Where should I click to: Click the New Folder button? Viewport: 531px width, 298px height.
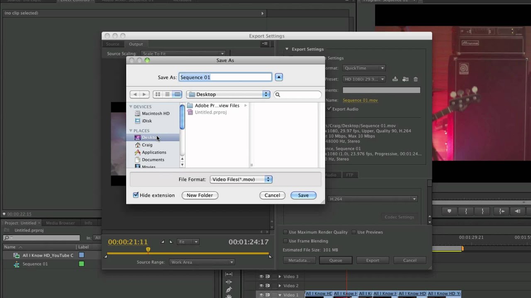tap(200, 195)
